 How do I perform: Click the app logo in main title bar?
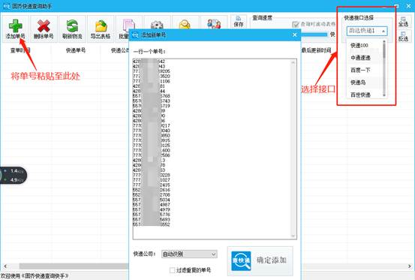6,6
